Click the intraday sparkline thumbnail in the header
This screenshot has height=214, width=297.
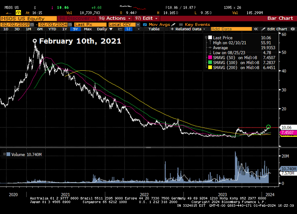tap(133, 7)
